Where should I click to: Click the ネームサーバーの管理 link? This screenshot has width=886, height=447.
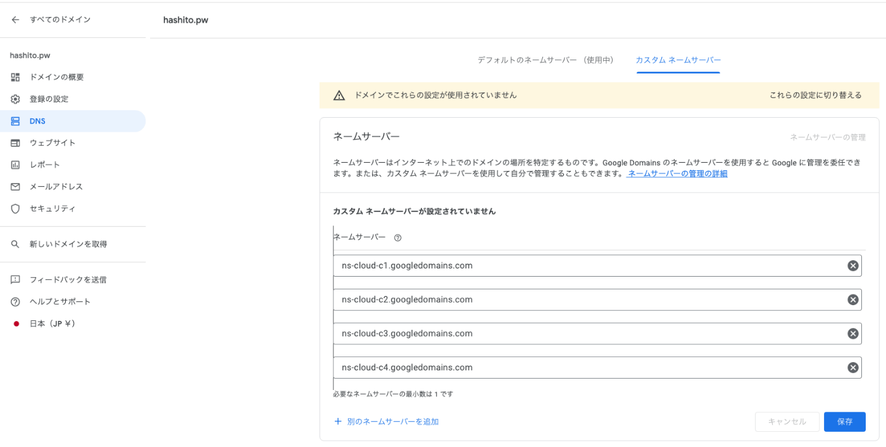click(x=827, y=137)
